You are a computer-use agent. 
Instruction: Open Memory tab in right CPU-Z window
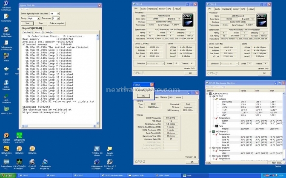236,9
